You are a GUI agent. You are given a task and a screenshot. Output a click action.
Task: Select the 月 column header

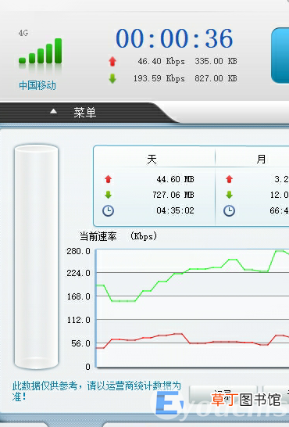tap(261, 159)
